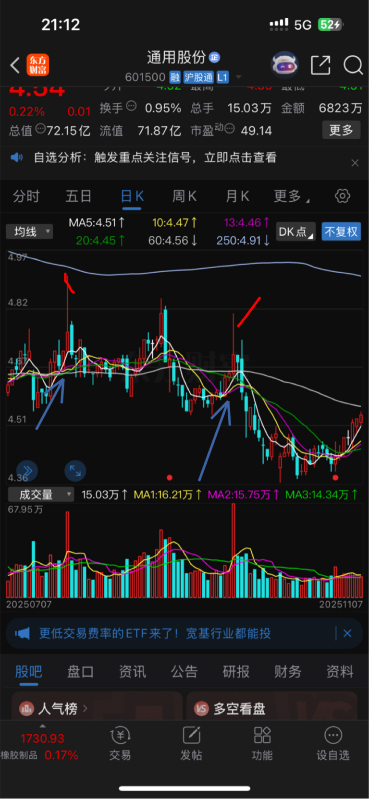
Task: Switch to the 分时 chart tab
Action: tap(26, 196)
